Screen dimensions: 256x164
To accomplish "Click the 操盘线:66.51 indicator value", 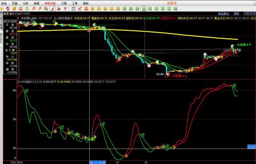I will tap(99, 18).
